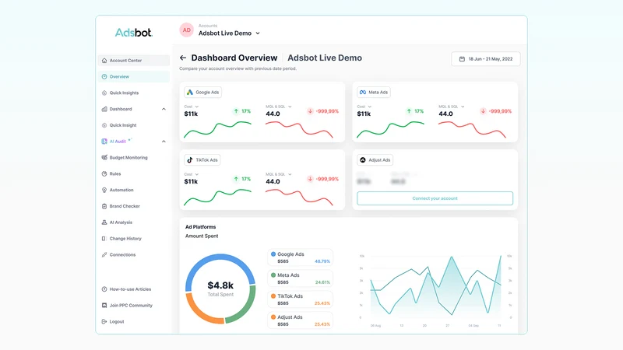
Task: Click the Rules icon
Action: [104, 173]
